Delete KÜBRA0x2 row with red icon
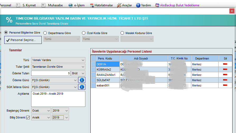The image size is (236, 133). [225, 70]
